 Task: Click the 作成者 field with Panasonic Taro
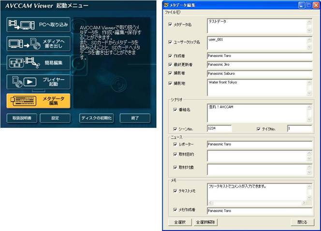click(x=260, y=56)
